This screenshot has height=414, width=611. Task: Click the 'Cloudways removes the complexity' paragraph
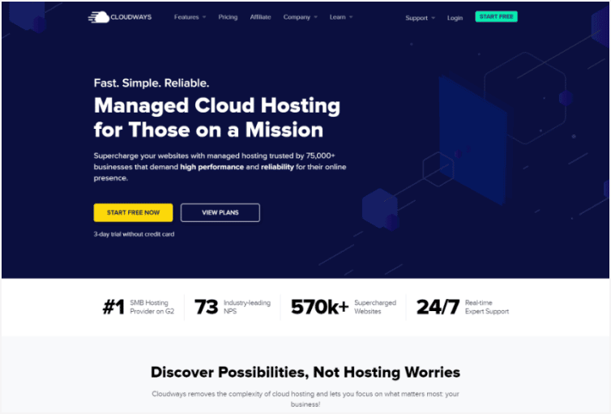305,399
